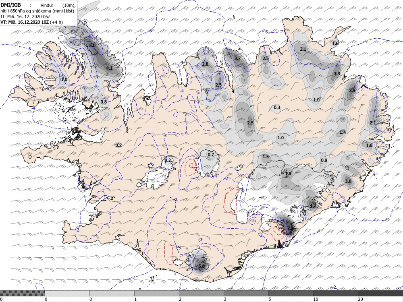Click the legend label 10
This screenshot has width=403, height=302.
pos(316,299)
